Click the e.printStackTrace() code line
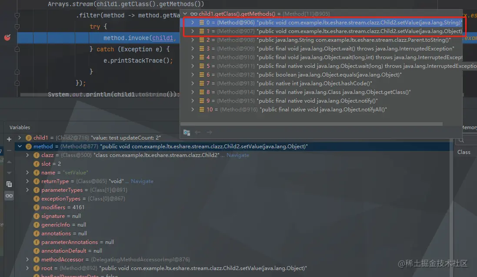 [138, 60]
